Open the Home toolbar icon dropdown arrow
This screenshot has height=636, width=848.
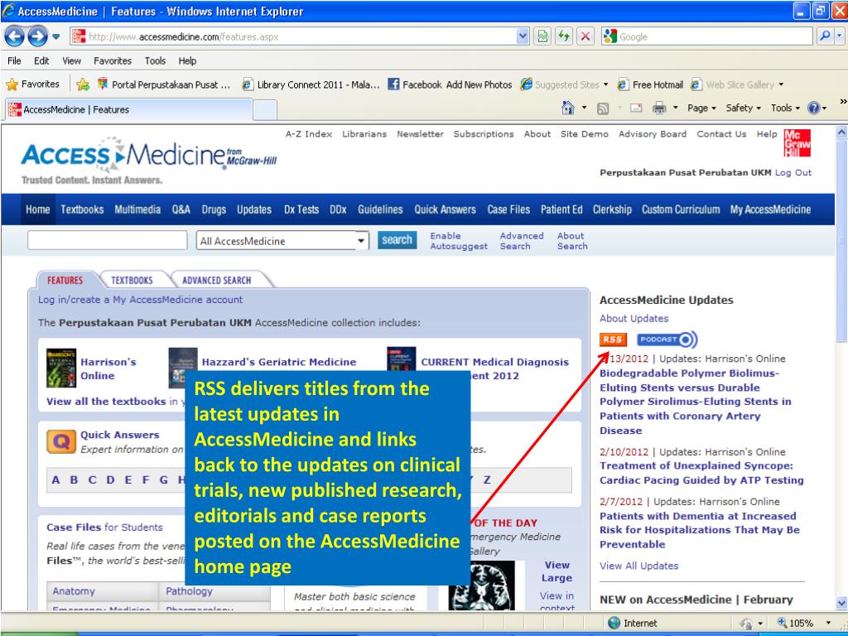[584, 108]
